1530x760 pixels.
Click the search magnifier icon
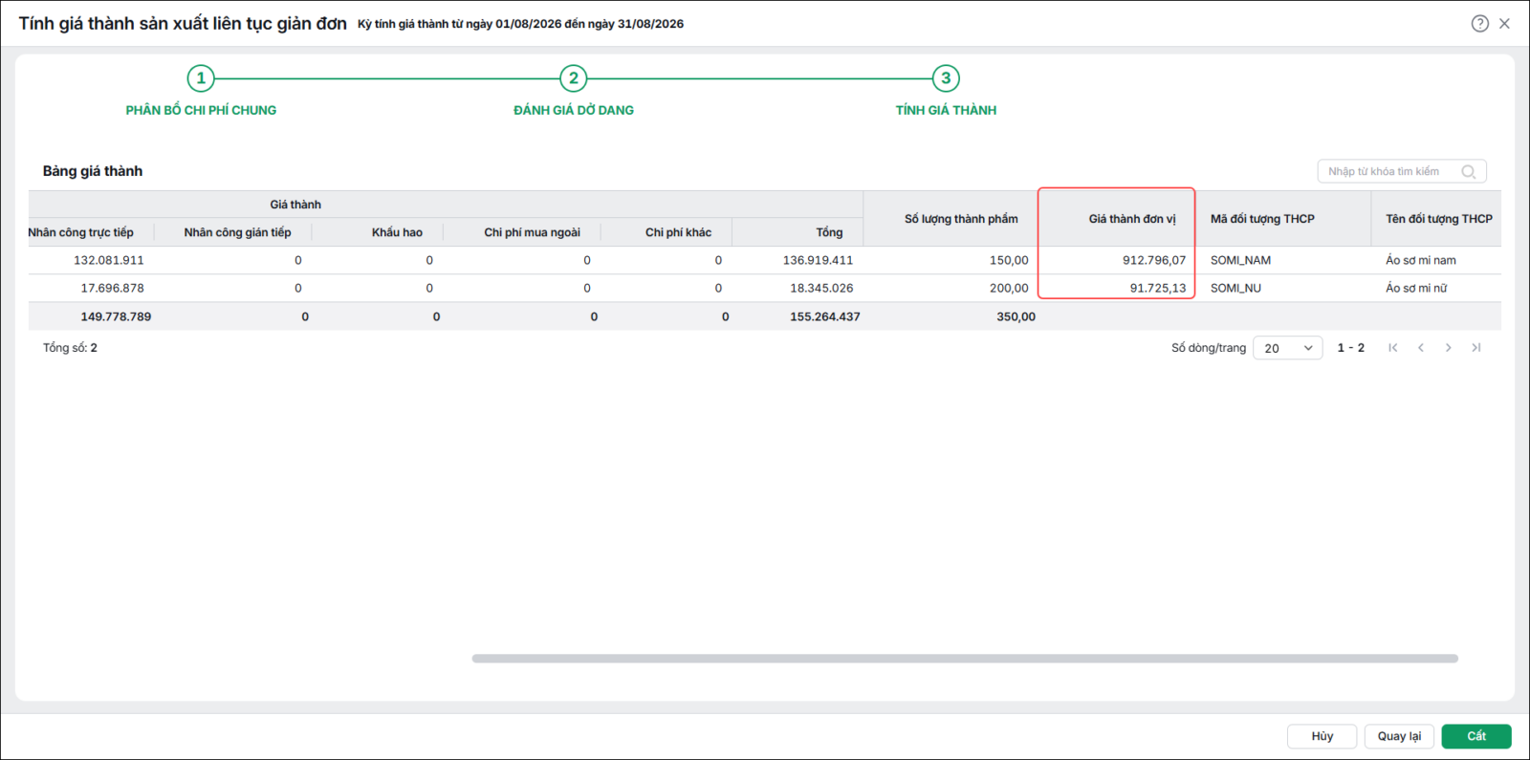(x=1468, y=172)
